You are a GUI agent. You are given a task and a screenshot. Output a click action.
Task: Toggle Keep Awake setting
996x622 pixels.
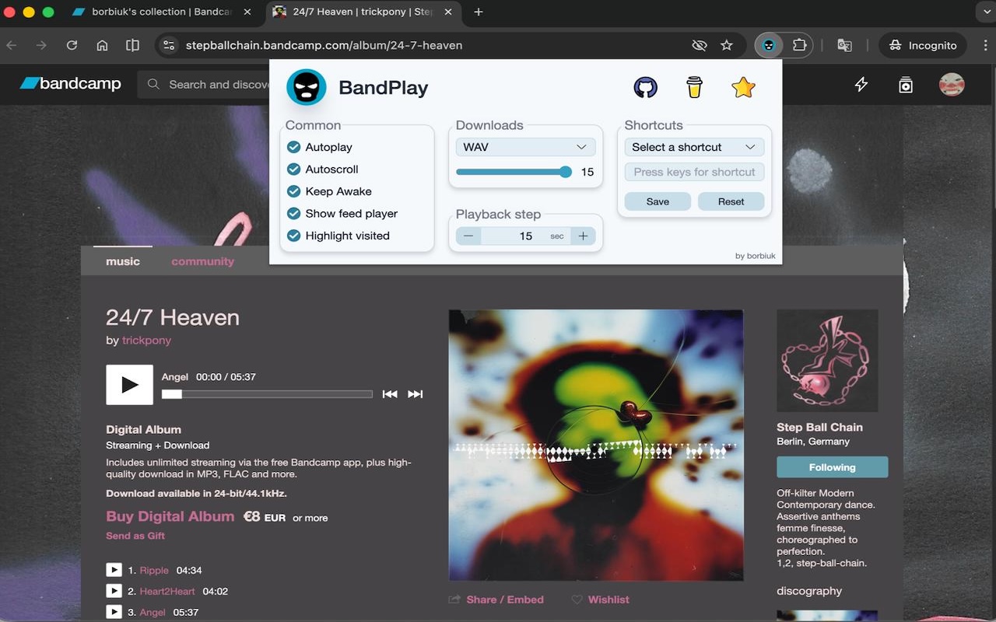294,191
